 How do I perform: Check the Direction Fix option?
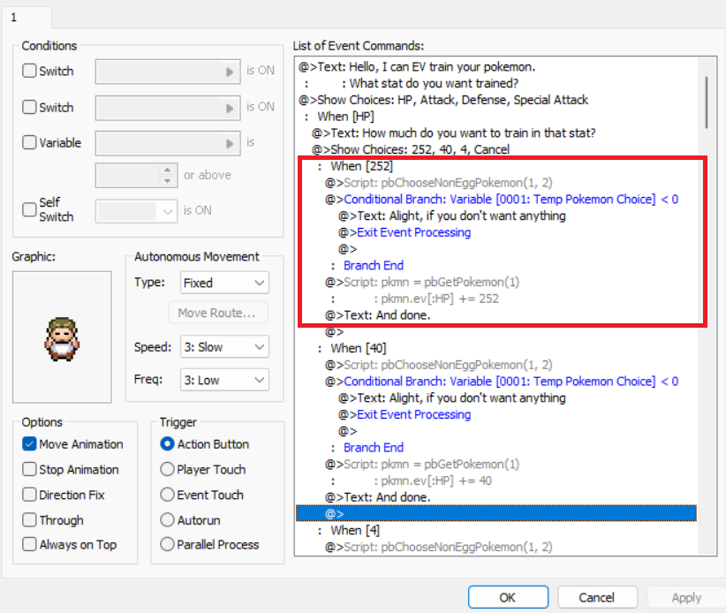[x=29, y=495]
